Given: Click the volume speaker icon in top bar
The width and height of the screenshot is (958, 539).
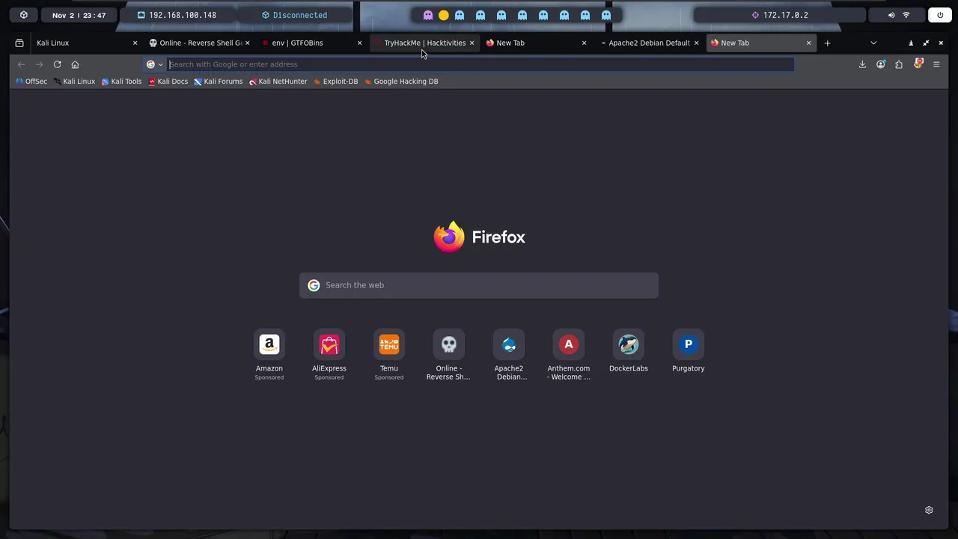Looking at the screenshot, I should click(x=891, y=15).
